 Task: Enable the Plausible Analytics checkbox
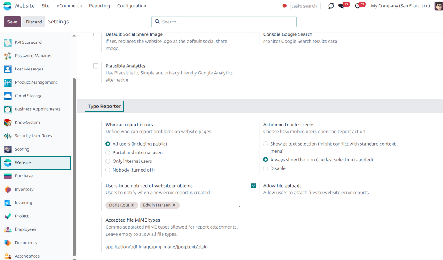[x=96, y=66]
